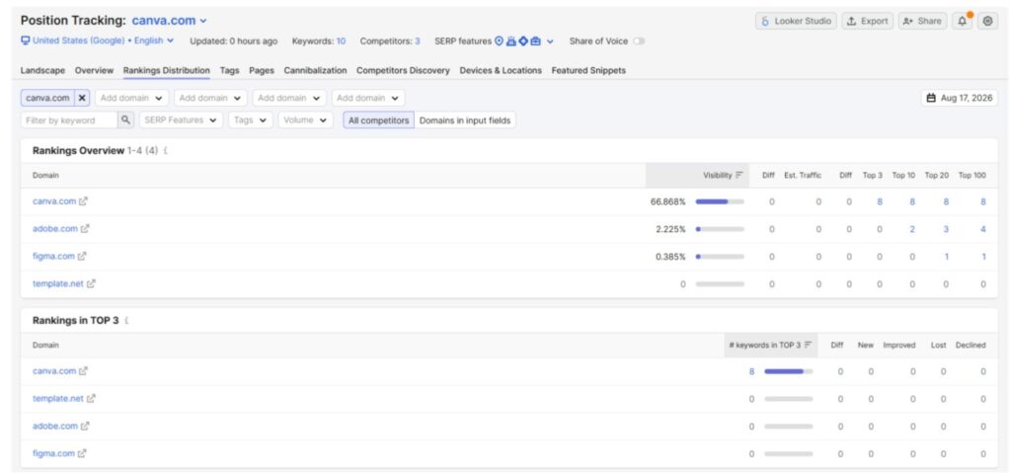1011x473 pixels.
Task: Open external link icon next to template.net in Rankings Overview
Action: coord(91,283)
